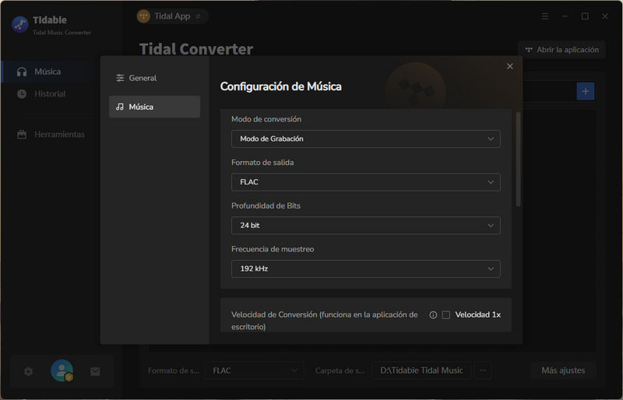This screenshot has width=623, height=400.
Task: Click the toolbox icon next to Herramientas
Action: tap(22, 135)
